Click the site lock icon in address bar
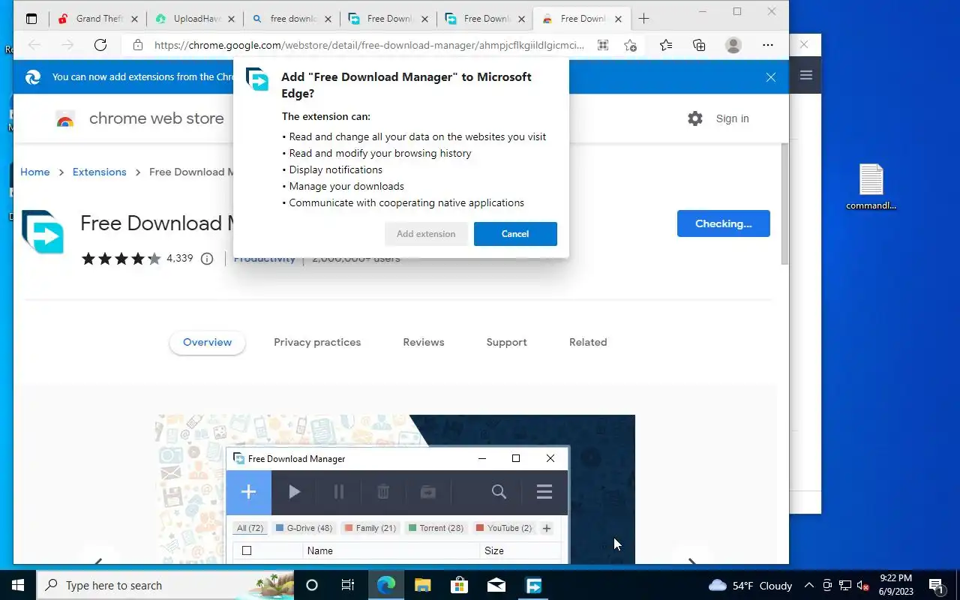The width and height of the screenshot is (960, 600). pos(138,45)
